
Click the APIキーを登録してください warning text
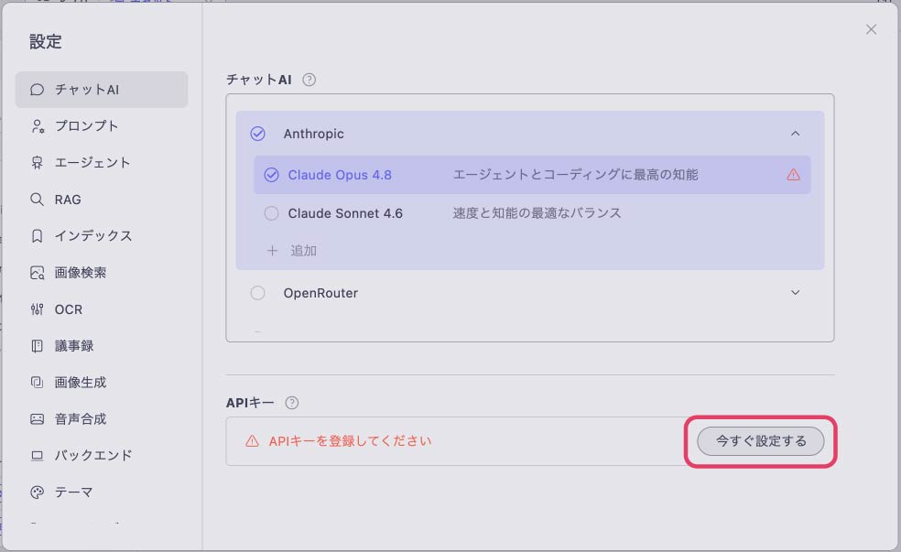click(x=350, y=441)
